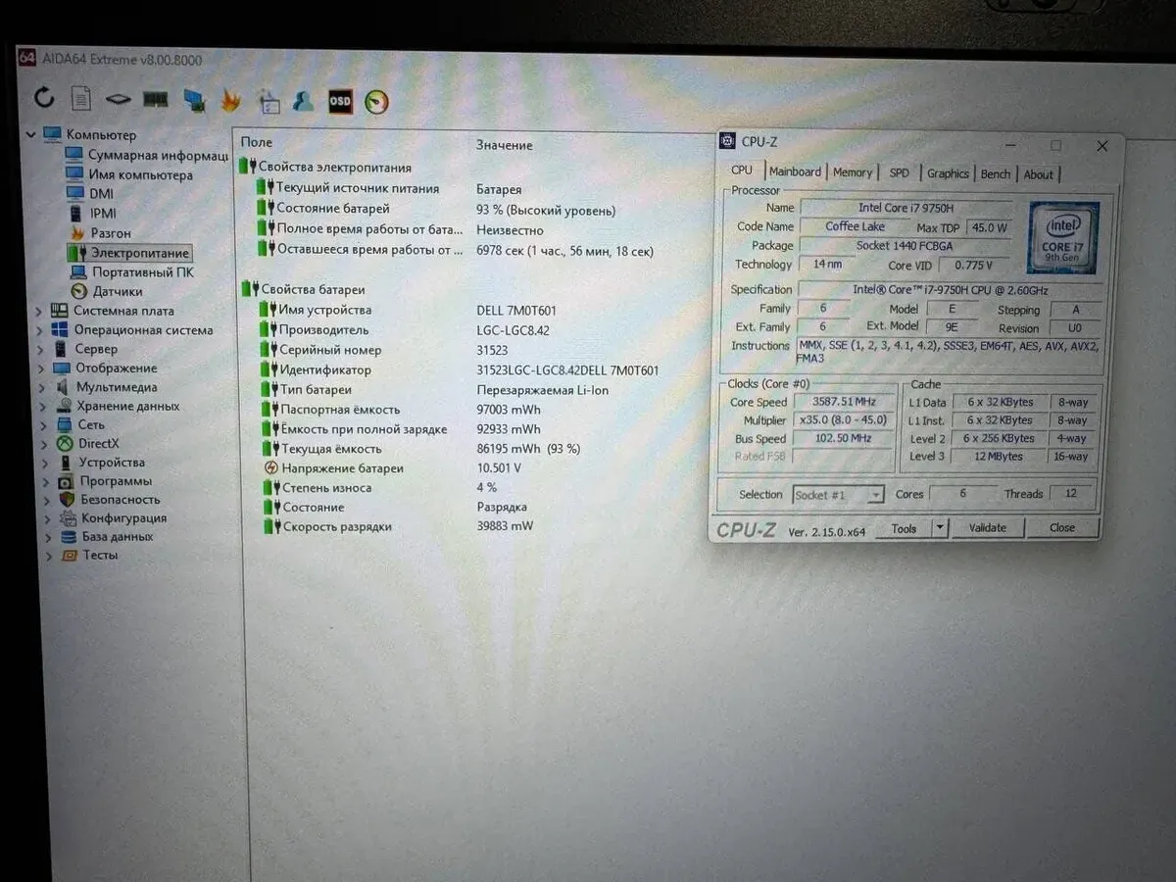The height and width of the screenshot is (882, 1176).
Task: Click the gauge icon in the AIDA64 toolbar
Action: coord(376,101)
